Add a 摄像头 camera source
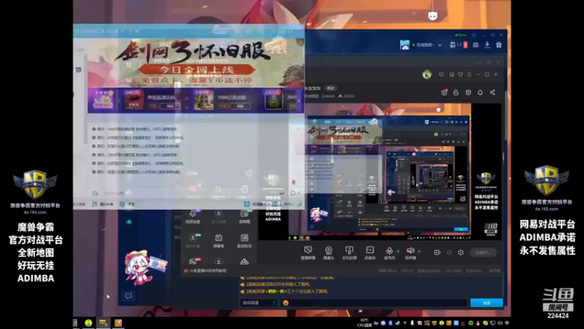The width and height of the screenshot is (584, 329). [328, 252]
